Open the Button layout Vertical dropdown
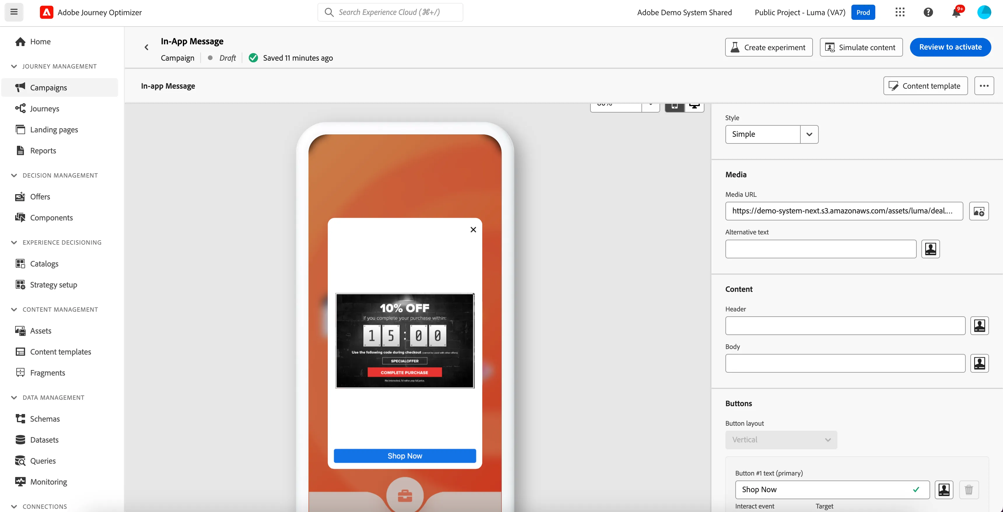Screen dimensions: 1003x512 (x=781, y=440)
